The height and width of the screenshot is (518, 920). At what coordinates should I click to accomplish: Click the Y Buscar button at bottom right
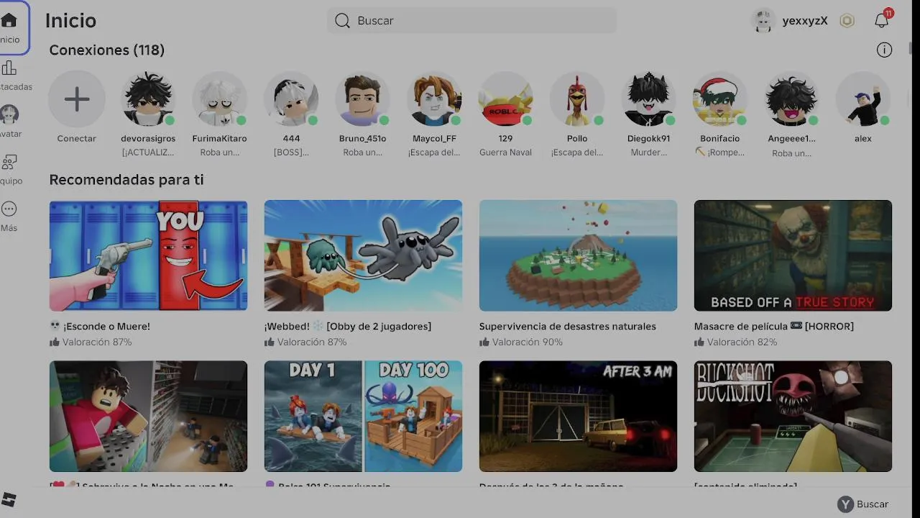863,504
